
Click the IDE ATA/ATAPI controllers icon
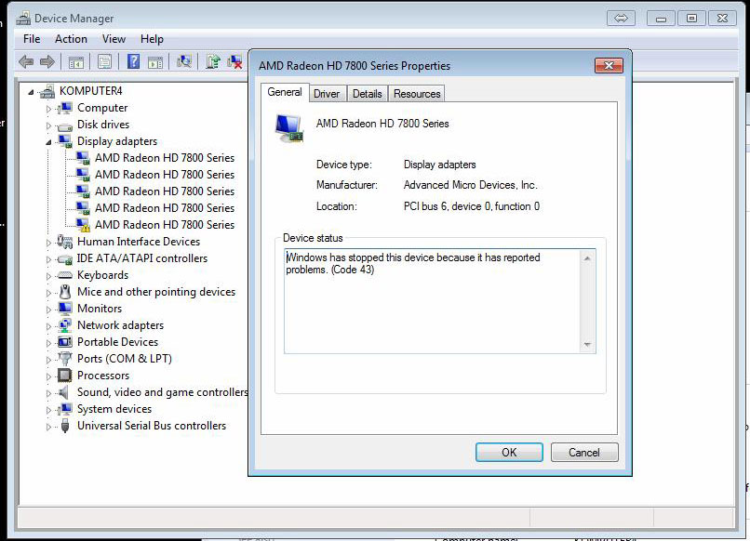64,259
